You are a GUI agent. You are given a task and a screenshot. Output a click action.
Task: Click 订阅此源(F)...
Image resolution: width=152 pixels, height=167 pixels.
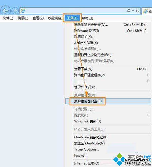click(108, 109)
